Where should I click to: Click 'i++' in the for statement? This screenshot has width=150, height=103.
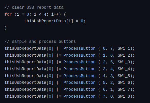(55, 14)
